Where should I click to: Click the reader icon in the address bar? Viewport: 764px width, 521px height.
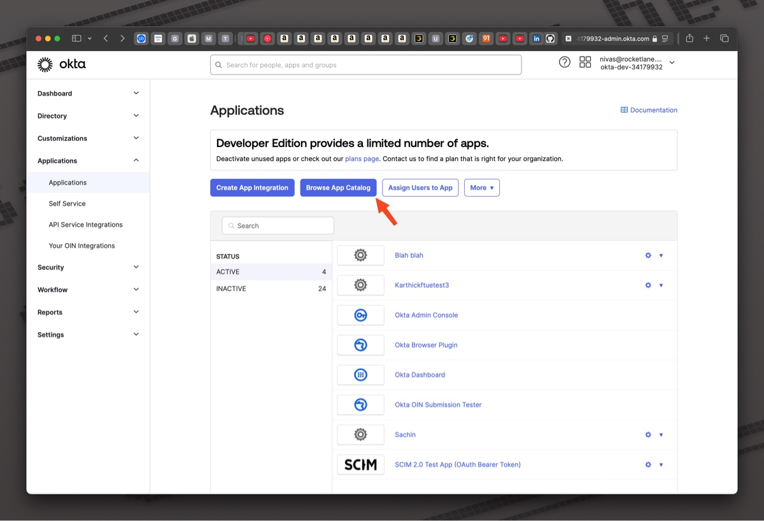[665, 39]
